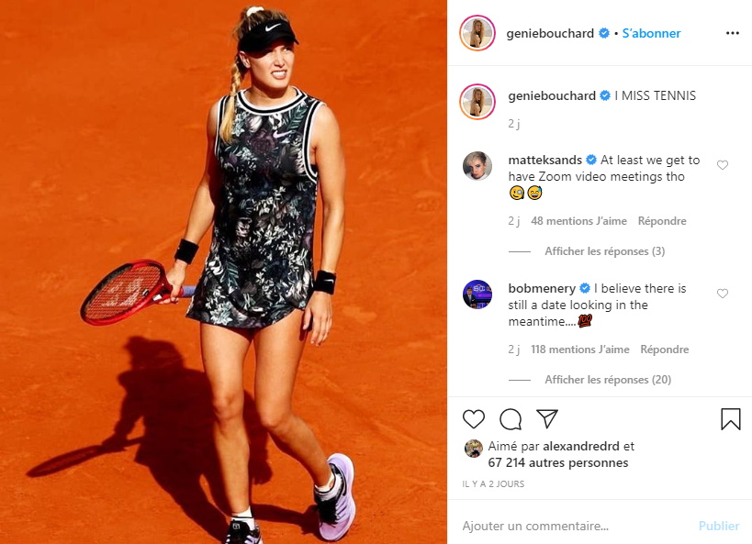Open matteksands profile picture
The image size is (752, 544).
pos(477,166)
